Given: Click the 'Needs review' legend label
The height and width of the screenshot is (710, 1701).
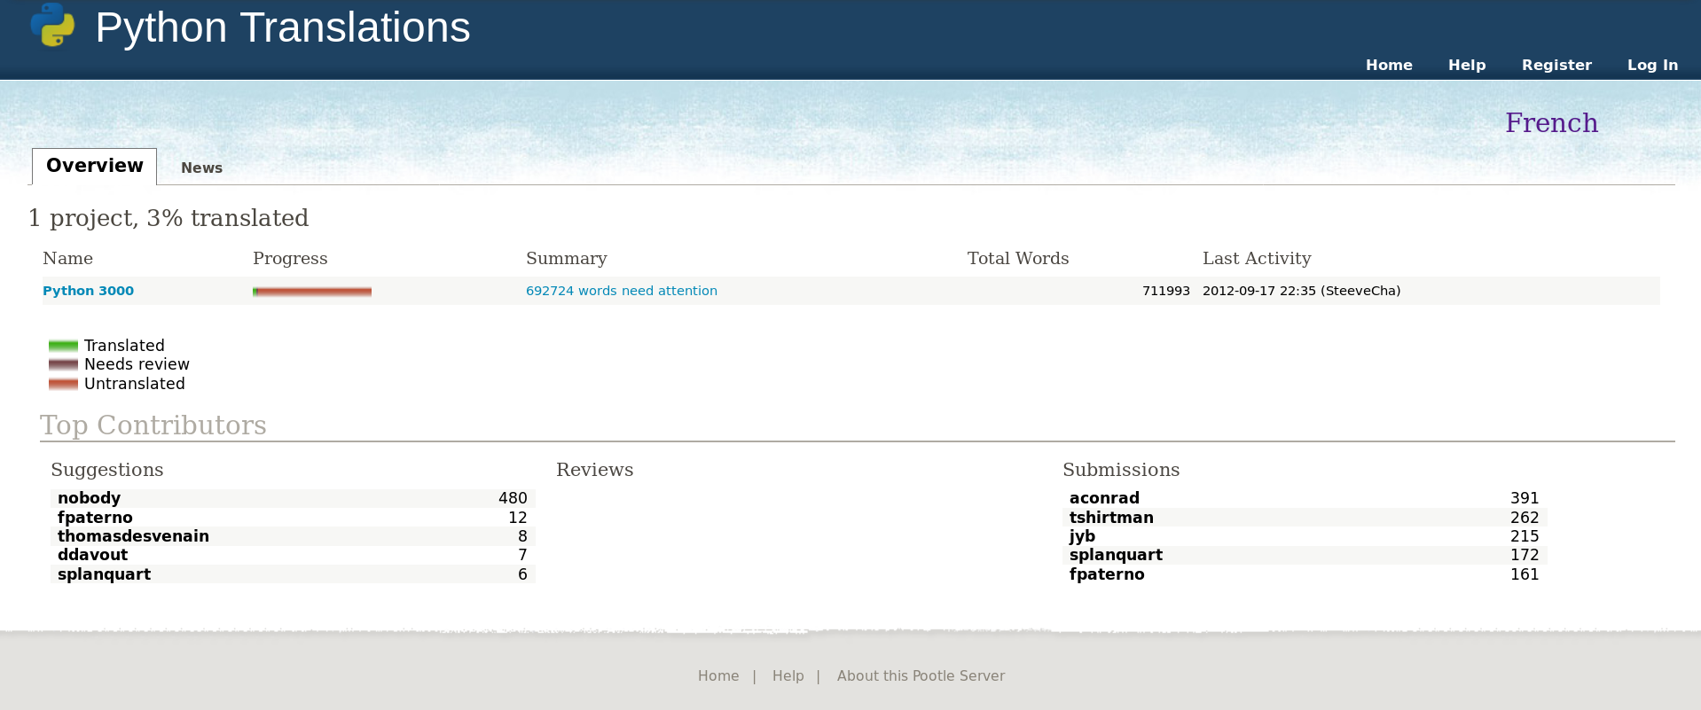Looking at the screenshot, I should tap(137, 364).
